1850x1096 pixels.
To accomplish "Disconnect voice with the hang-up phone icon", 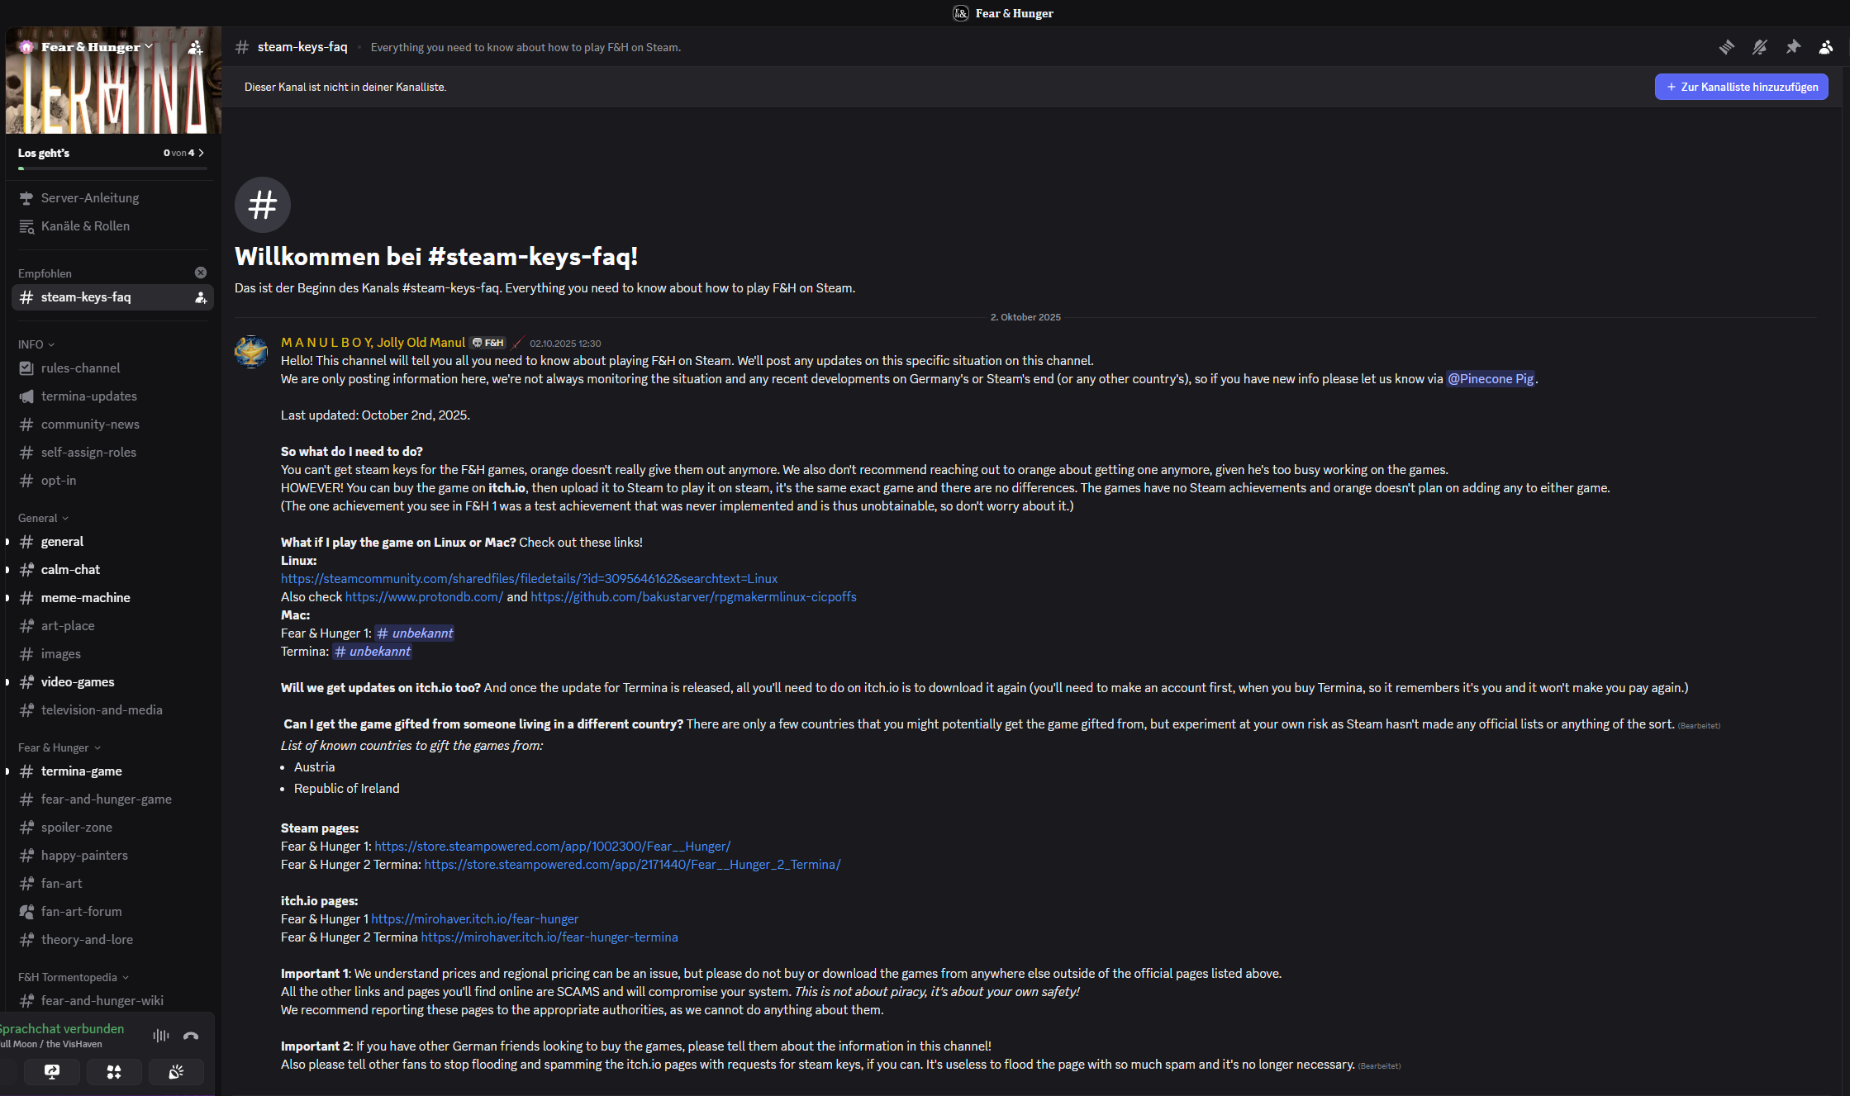I will pos(191,1036).
